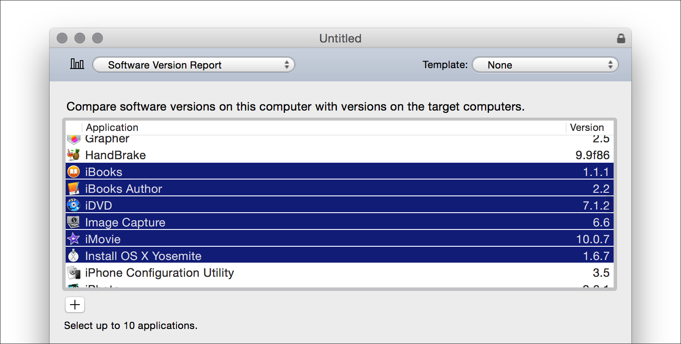The height and width of the screenshot is (344, 681).
Task: Select the HandBrake row name
Action: [115, 155]
